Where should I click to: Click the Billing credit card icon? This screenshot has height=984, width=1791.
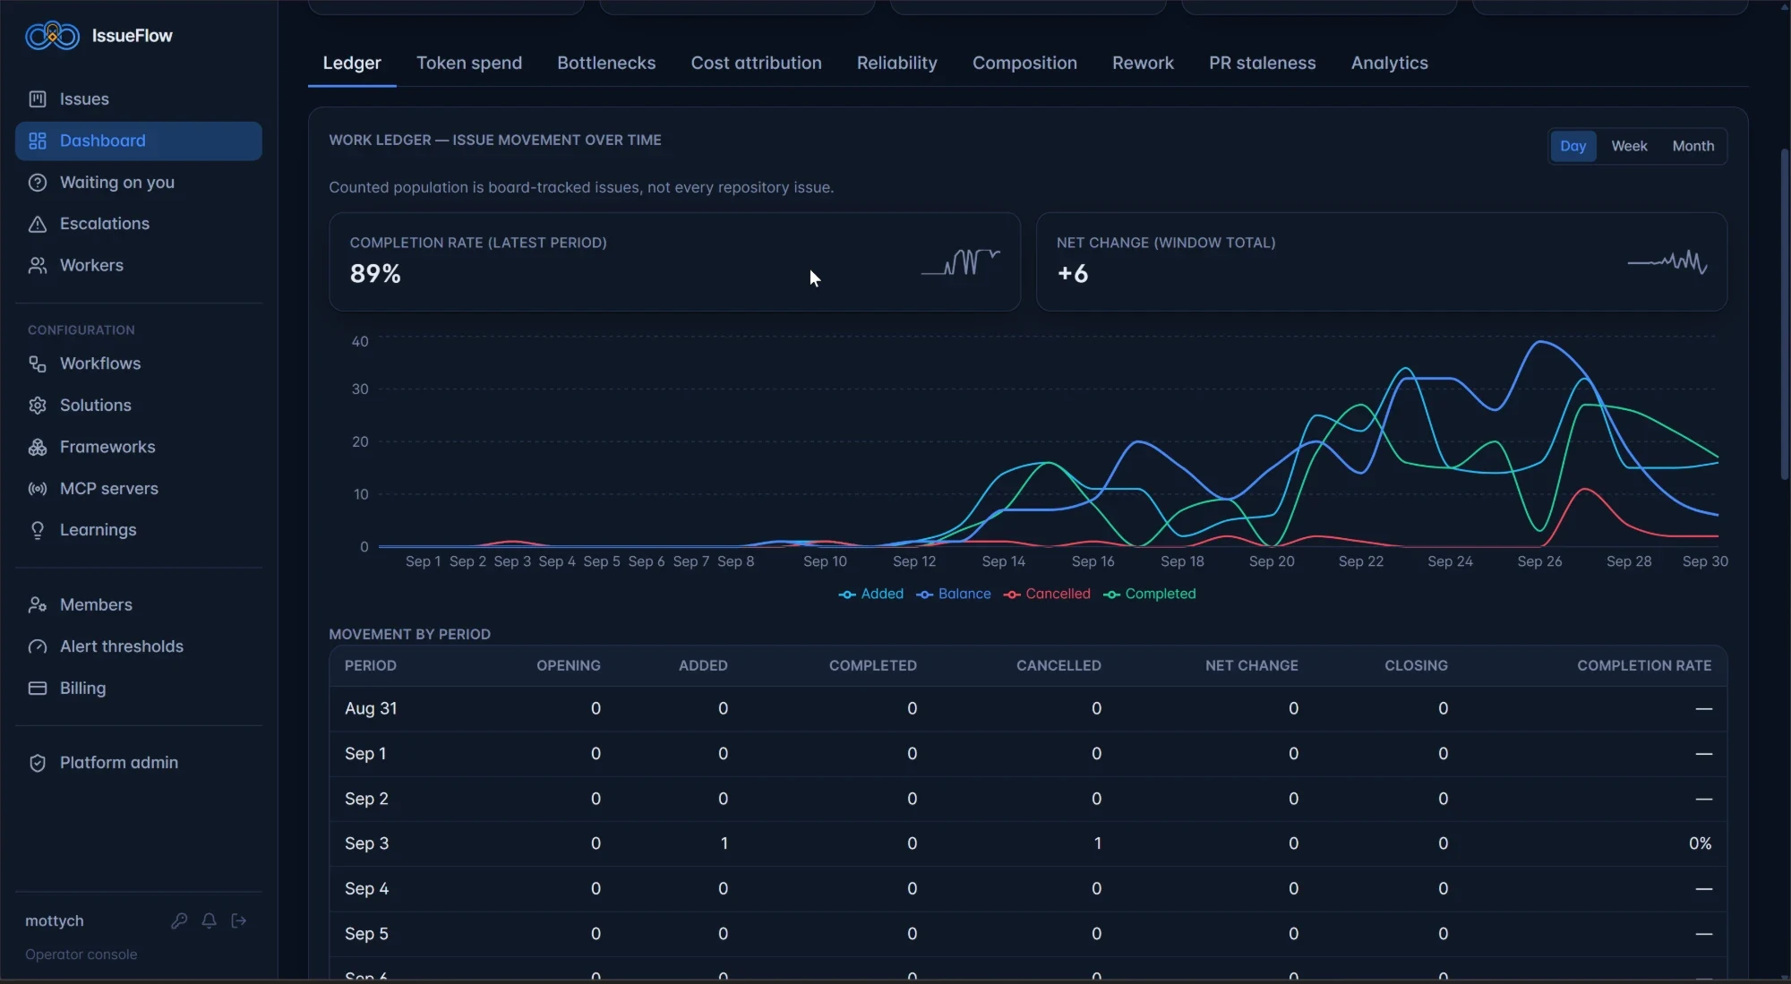click(x=38, y=689)
